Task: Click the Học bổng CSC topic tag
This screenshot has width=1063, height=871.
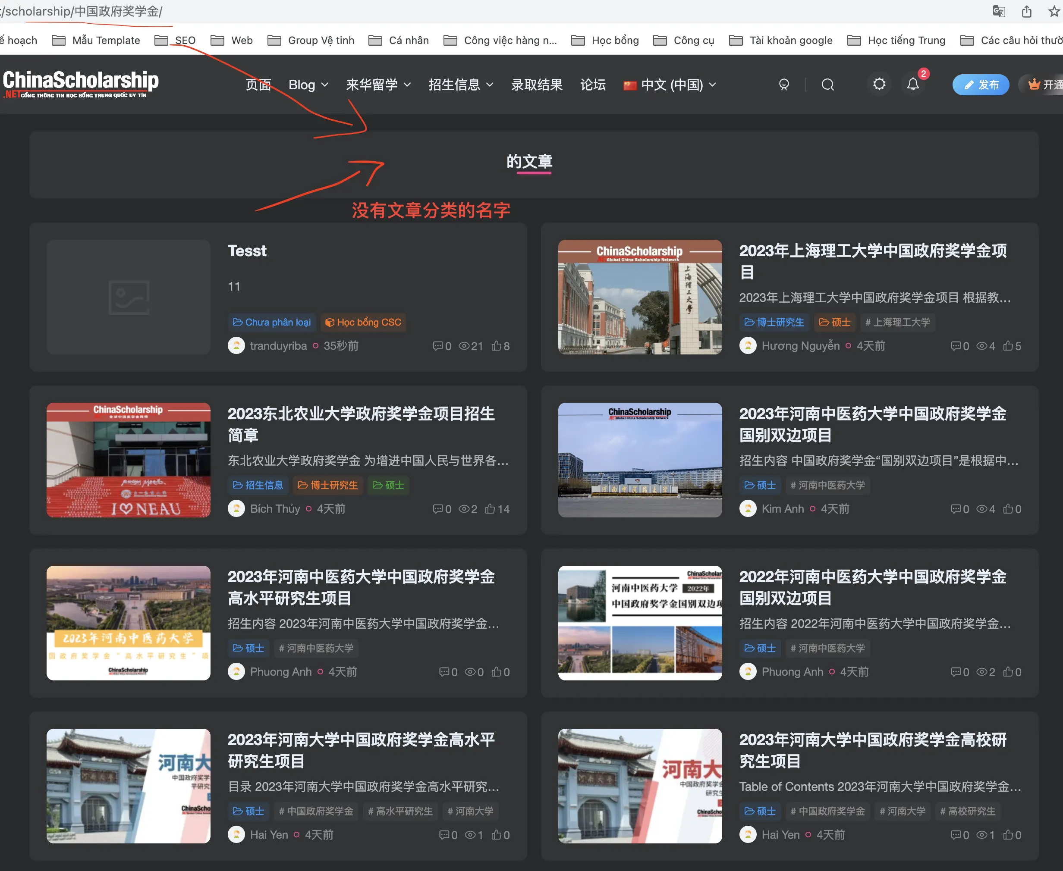Action: (363, 322)
